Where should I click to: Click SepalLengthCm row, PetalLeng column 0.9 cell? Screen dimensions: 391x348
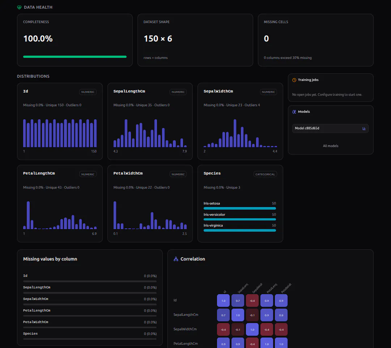click(267, 315)
